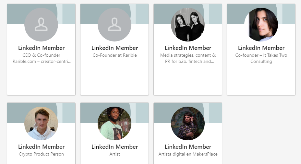Click LinkedIn Member name above Media strategies headline
The width and height of the screenshot is (301, 164).
pos(188,48)
